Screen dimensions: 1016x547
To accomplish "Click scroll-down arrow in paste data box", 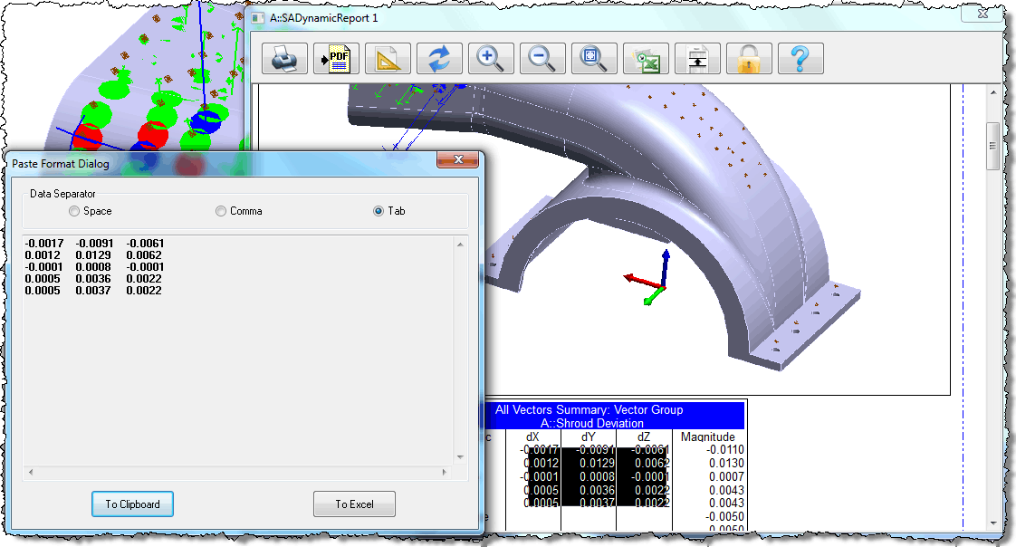I will [x=460, y=457].
